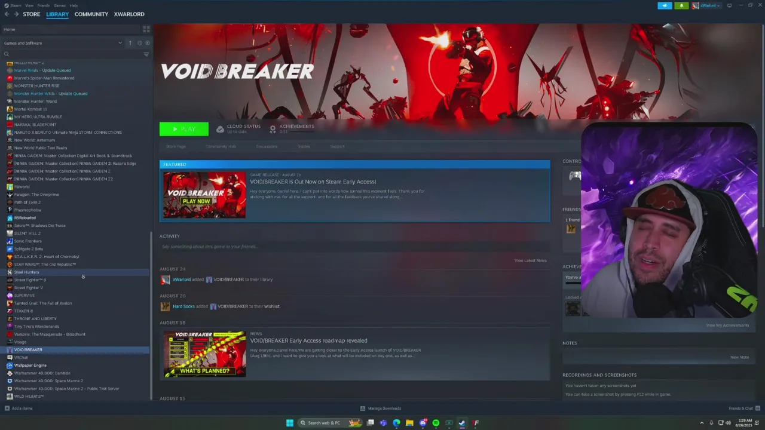Open File Explorer from taskbar
Image resolution: width=765 pixels, height=430 pixels.
409,423
